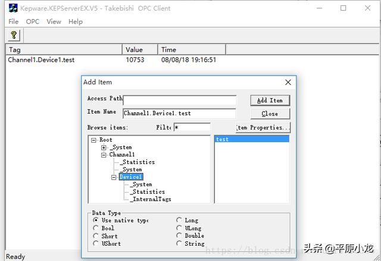
Task: Select _Statistics under Channel1
Action: point(138,162)
